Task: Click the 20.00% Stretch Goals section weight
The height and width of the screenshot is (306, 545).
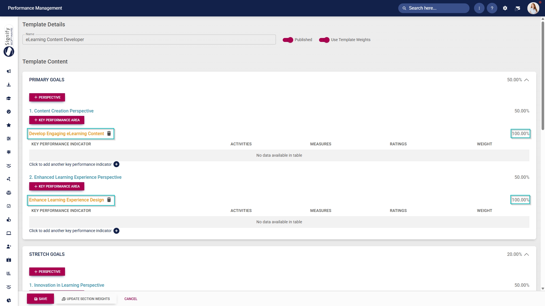Action: (514, 254)
